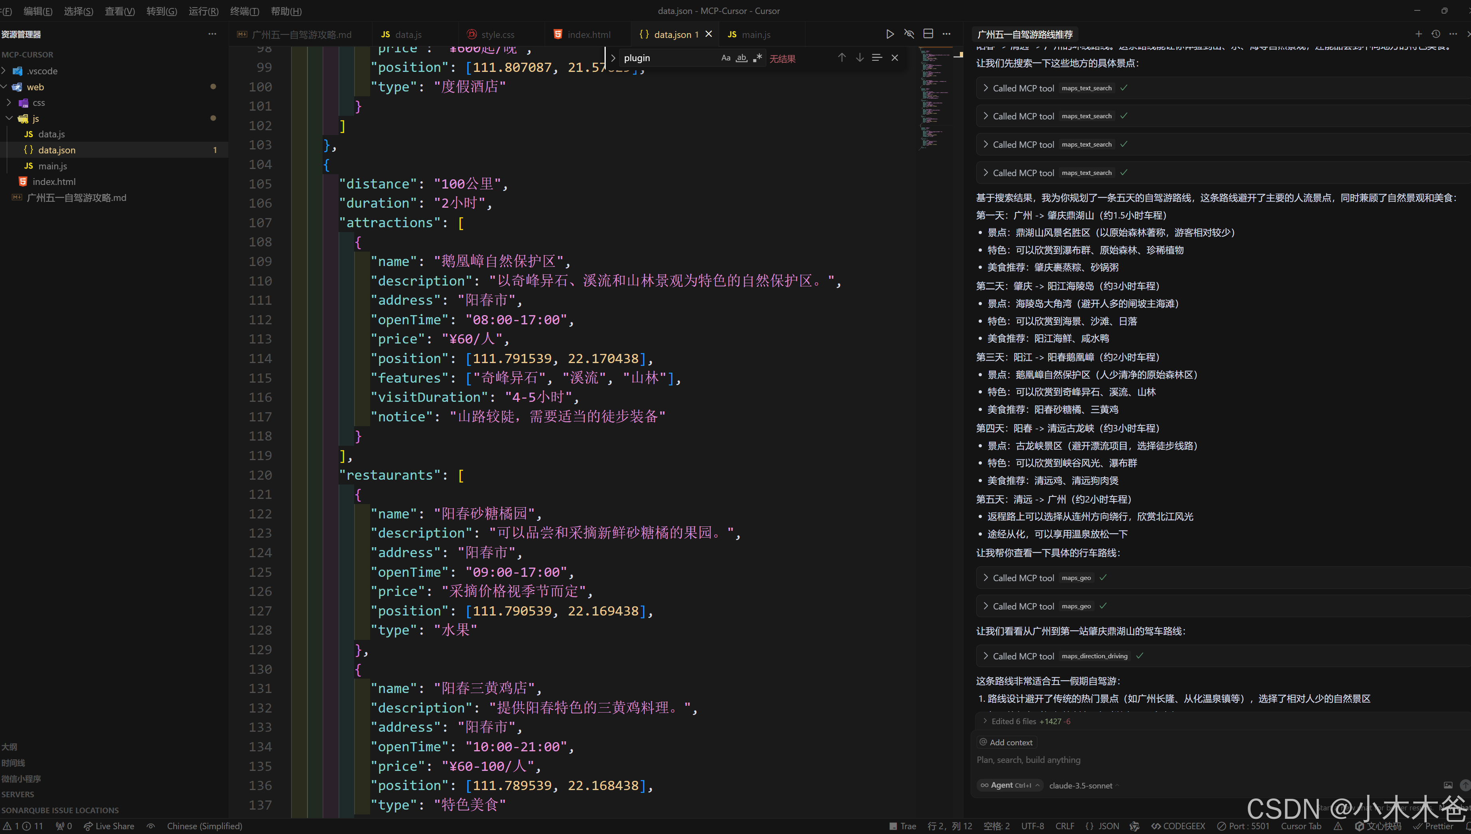Click the Add context button
This screenshot has height=834, width=1471.
[x=1006, y=743]
